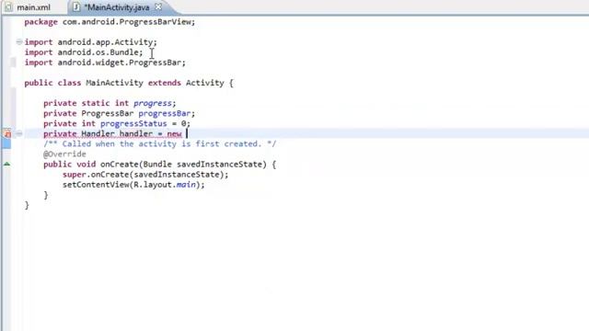Click the 'Called when the activity' comment
Image resolution: width=589 pixels, height=331 pixels.
[159, 143]
